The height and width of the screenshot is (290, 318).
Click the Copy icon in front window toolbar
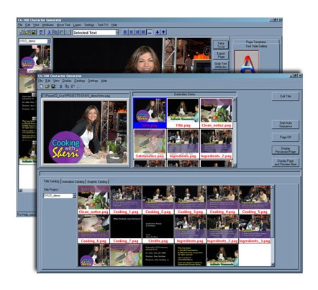click(x=67, y=86)
